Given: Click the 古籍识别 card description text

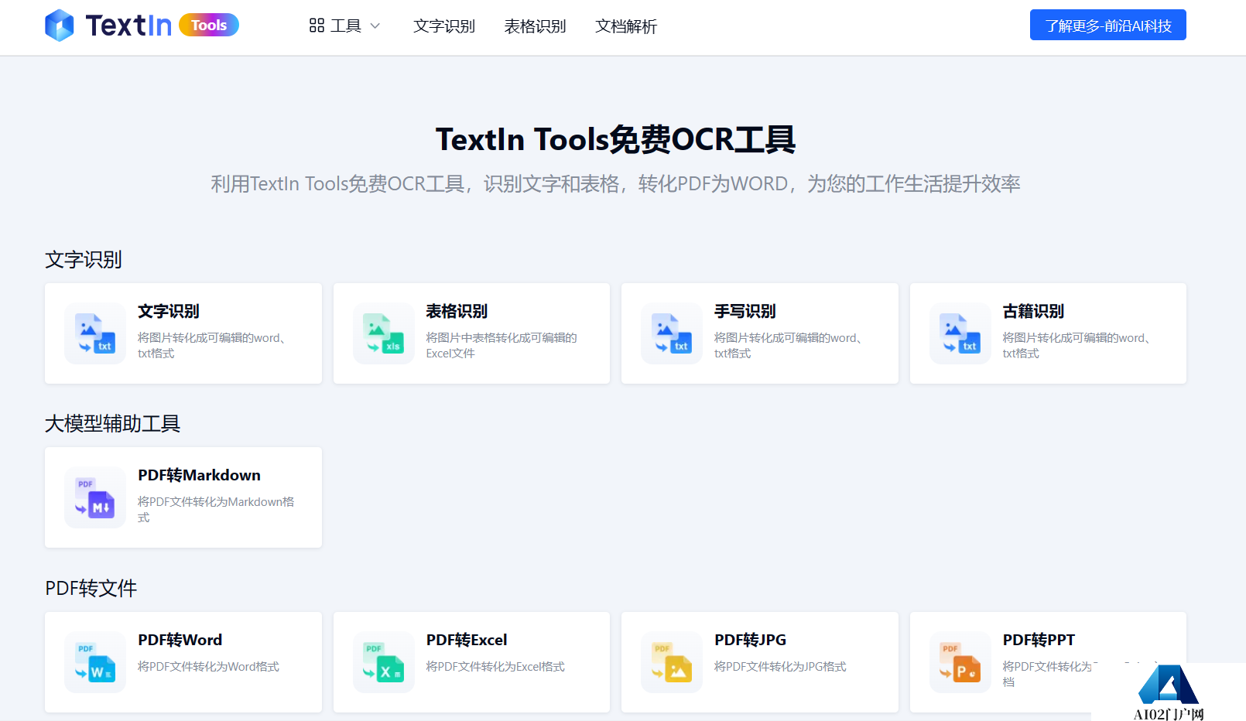Looking at the screenshot, I should pos(1077,345).
